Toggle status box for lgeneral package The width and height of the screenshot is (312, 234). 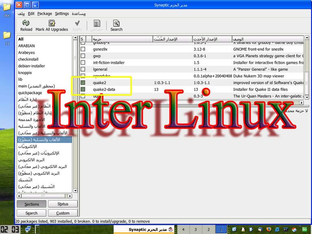pyautogui.click(x=83, y=69)
